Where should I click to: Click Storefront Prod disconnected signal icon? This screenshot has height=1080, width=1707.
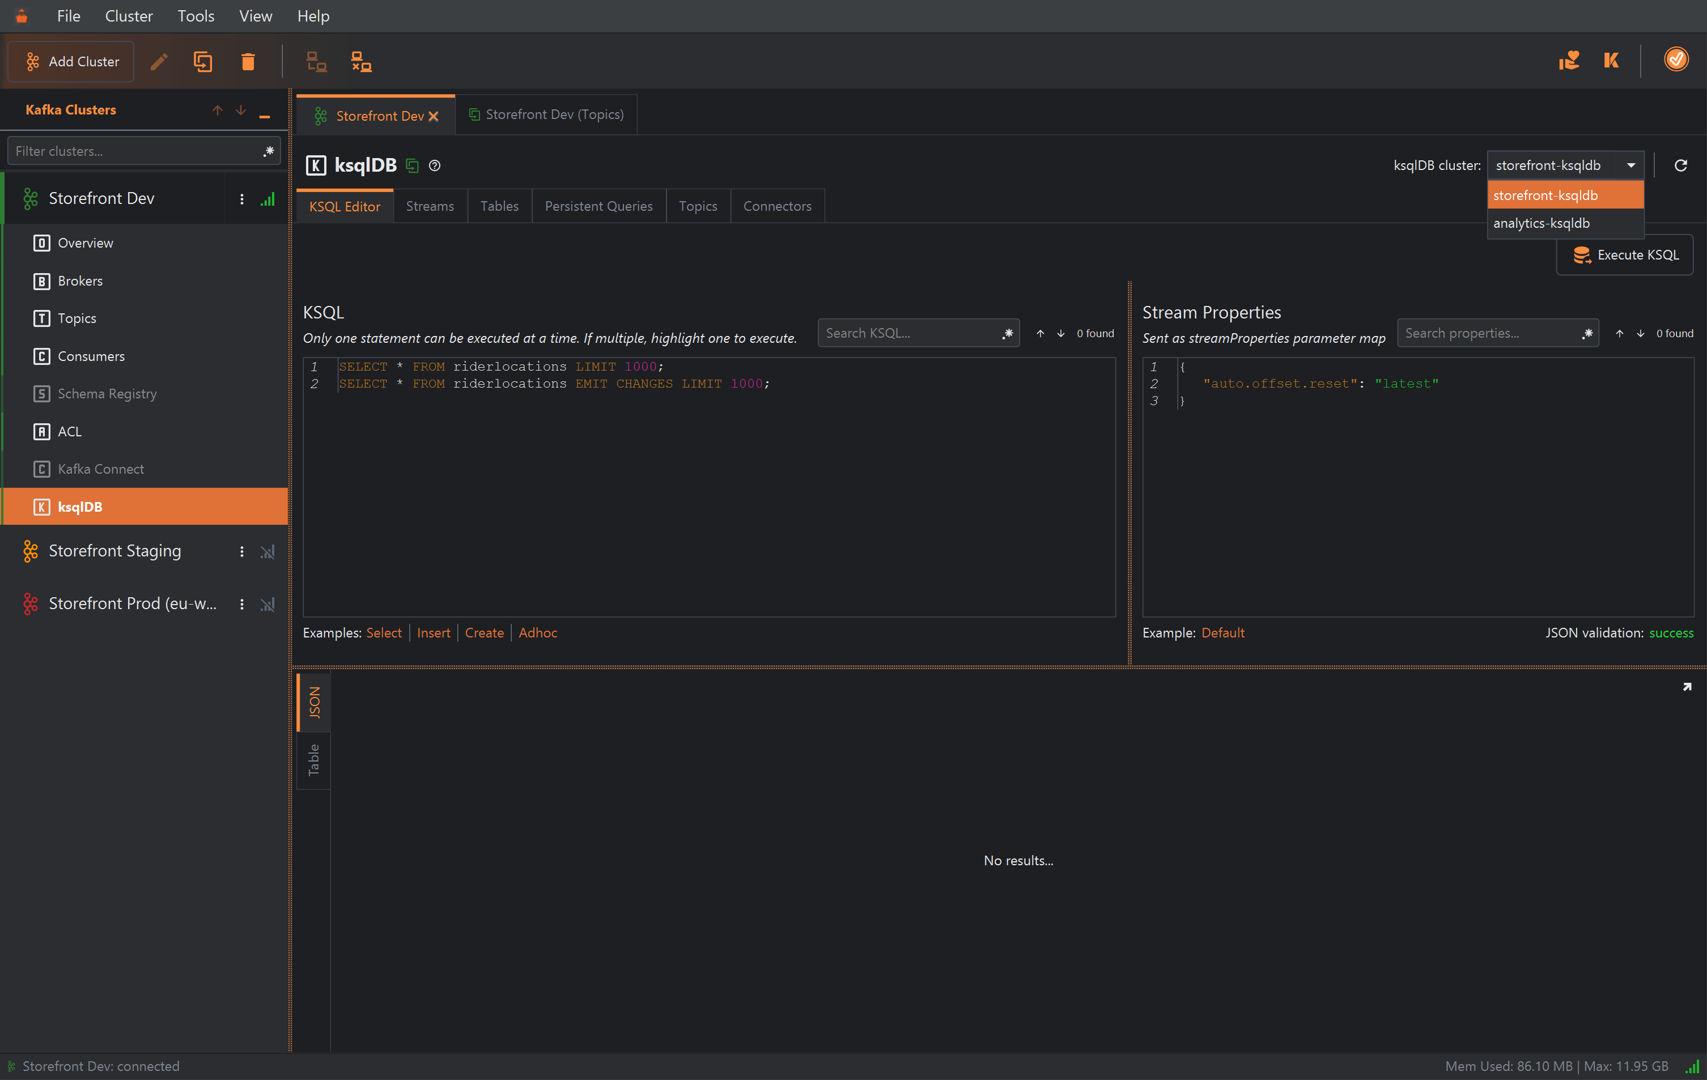click(x=267, y=605)
